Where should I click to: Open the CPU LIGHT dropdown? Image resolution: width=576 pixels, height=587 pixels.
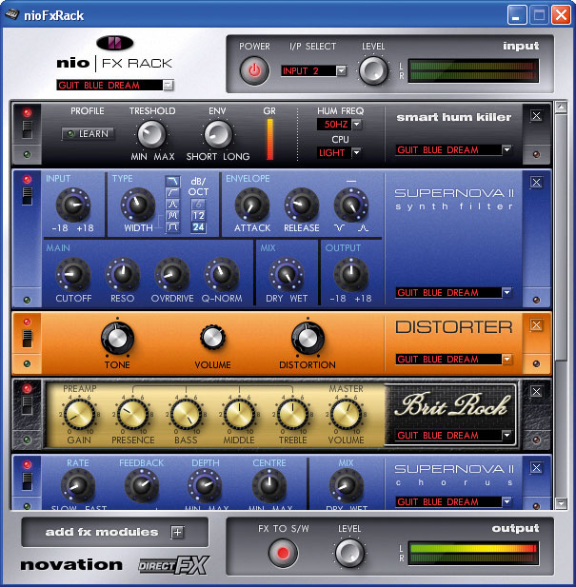[x=356, y=152]
